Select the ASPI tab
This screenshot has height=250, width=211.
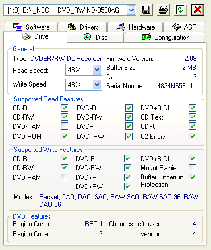(184, 27)
